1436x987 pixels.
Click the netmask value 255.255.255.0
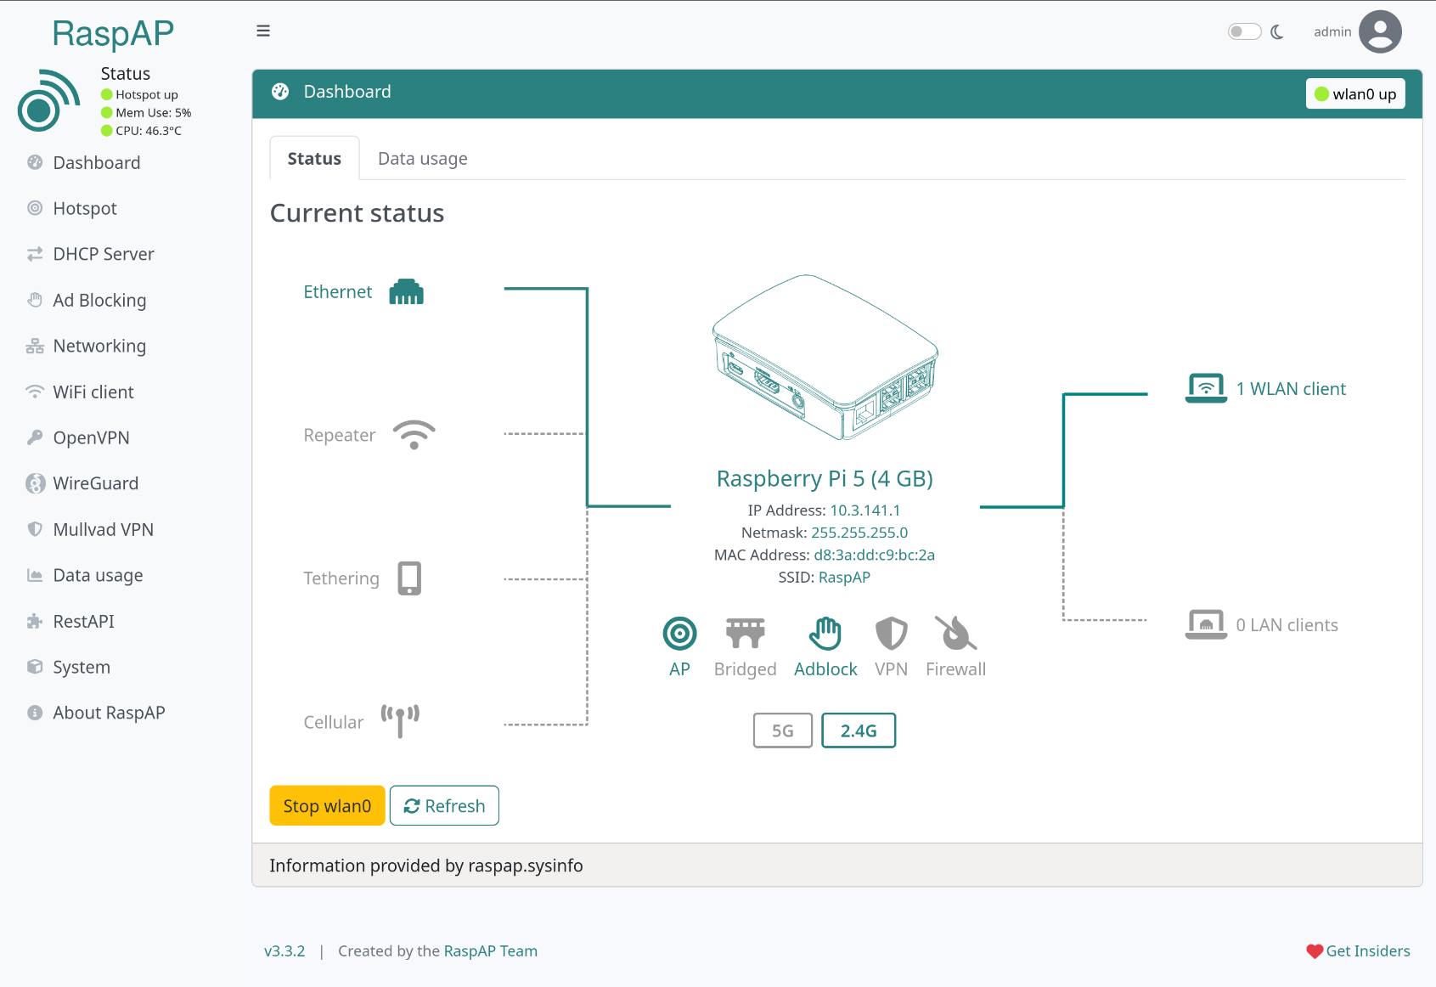click(859, 532)
